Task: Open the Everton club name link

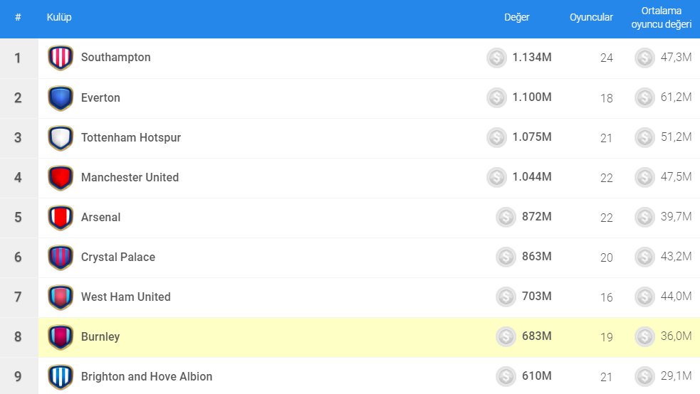Action: 100,98
